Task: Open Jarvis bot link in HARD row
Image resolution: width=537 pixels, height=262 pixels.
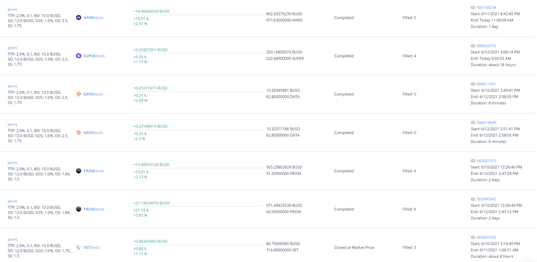Action: tap(12, 9)
